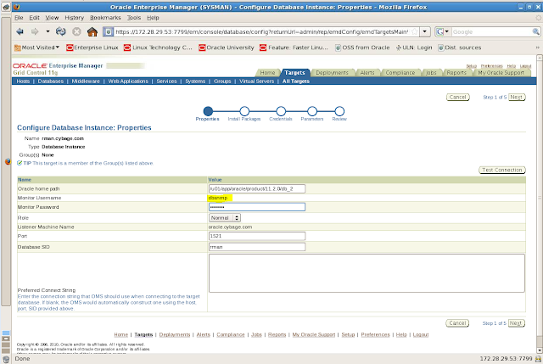The image size is (543, 364).
Task: Open the OSS from Oracle bookmark
Action: (362, 48)
